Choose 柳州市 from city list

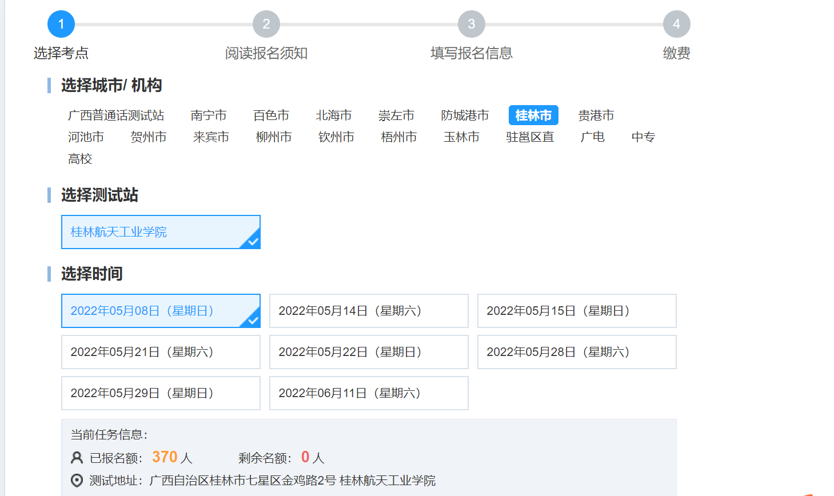[274, 137]
